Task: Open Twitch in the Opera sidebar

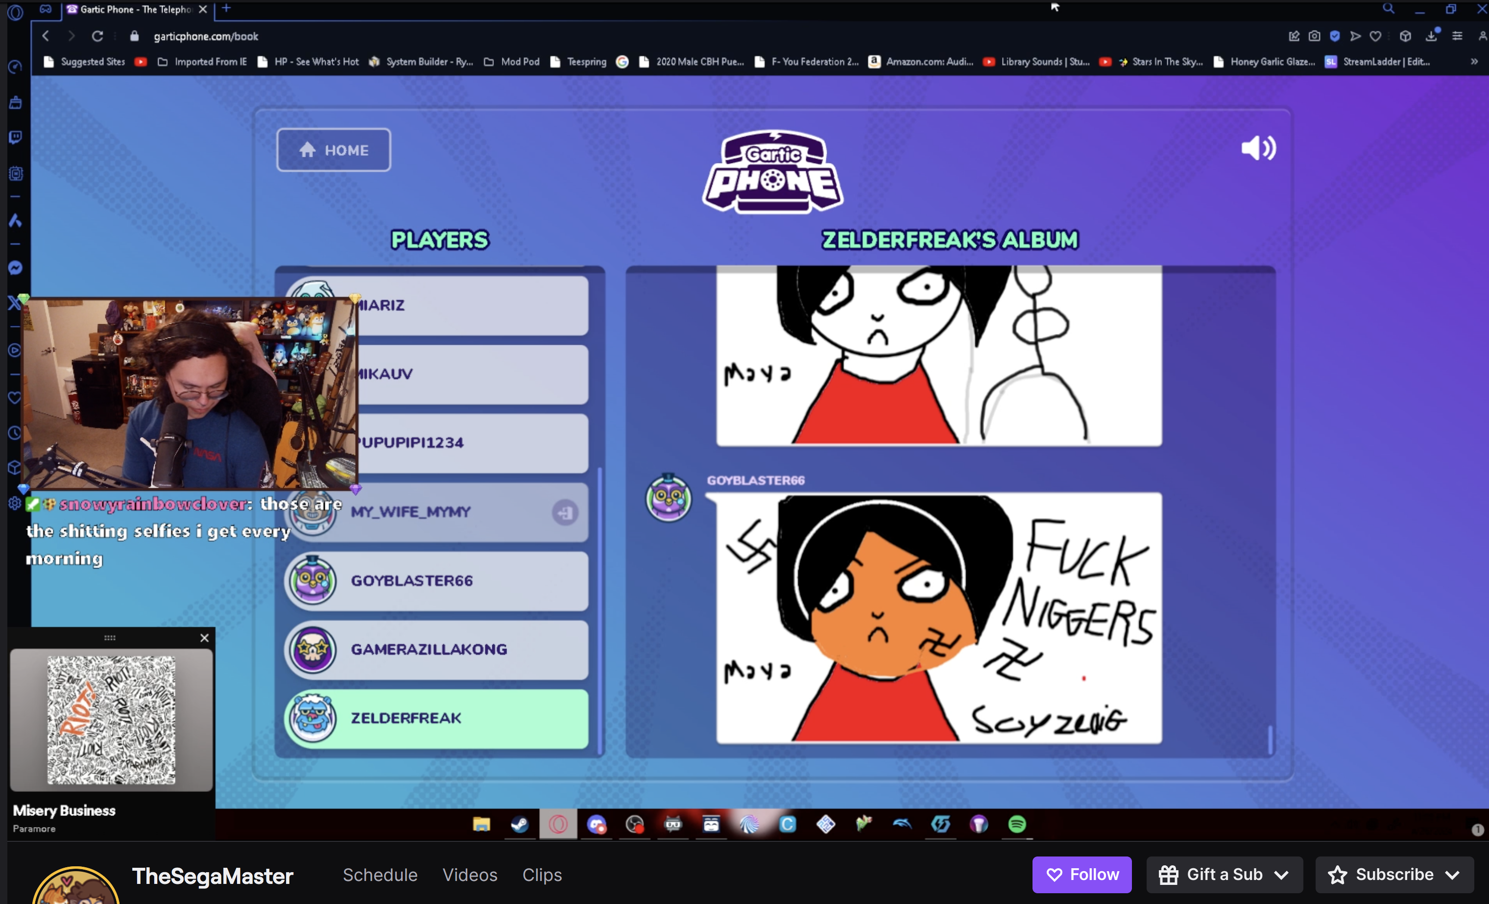Action: click(x=16, y=138)
